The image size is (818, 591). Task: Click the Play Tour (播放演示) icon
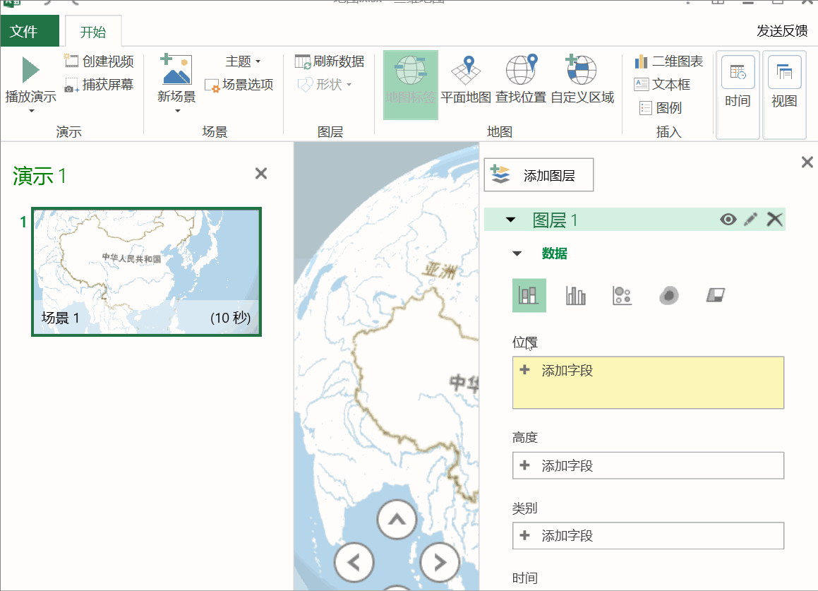tap(31, 70)
